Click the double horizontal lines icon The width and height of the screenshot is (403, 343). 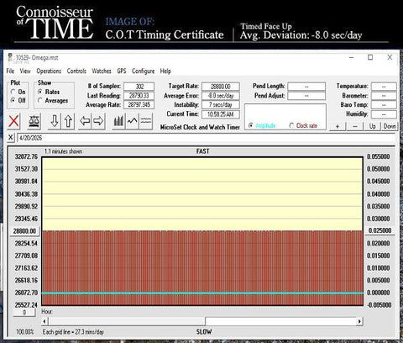(x=146, y=121)
